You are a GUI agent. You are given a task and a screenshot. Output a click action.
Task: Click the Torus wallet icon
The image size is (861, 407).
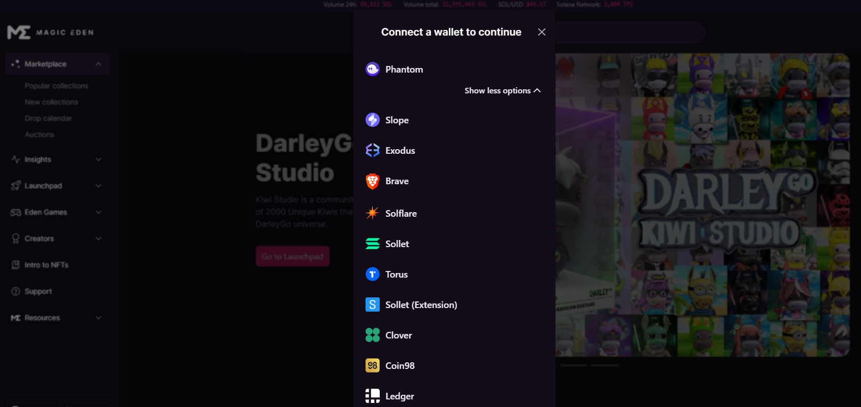pyautogui.click(x=373, y=274)
